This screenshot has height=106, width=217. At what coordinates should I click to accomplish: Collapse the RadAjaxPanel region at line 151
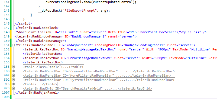(14, 45)
